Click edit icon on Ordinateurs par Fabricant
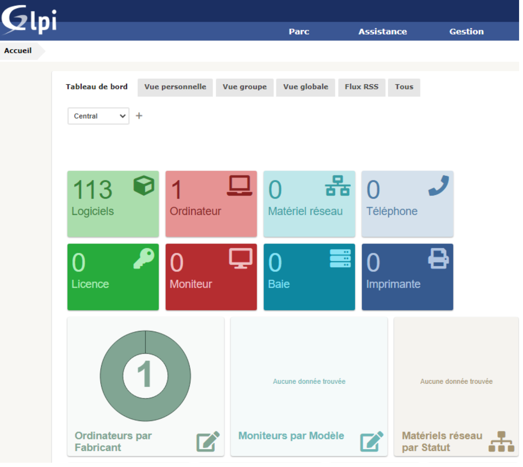 [208, 442]
